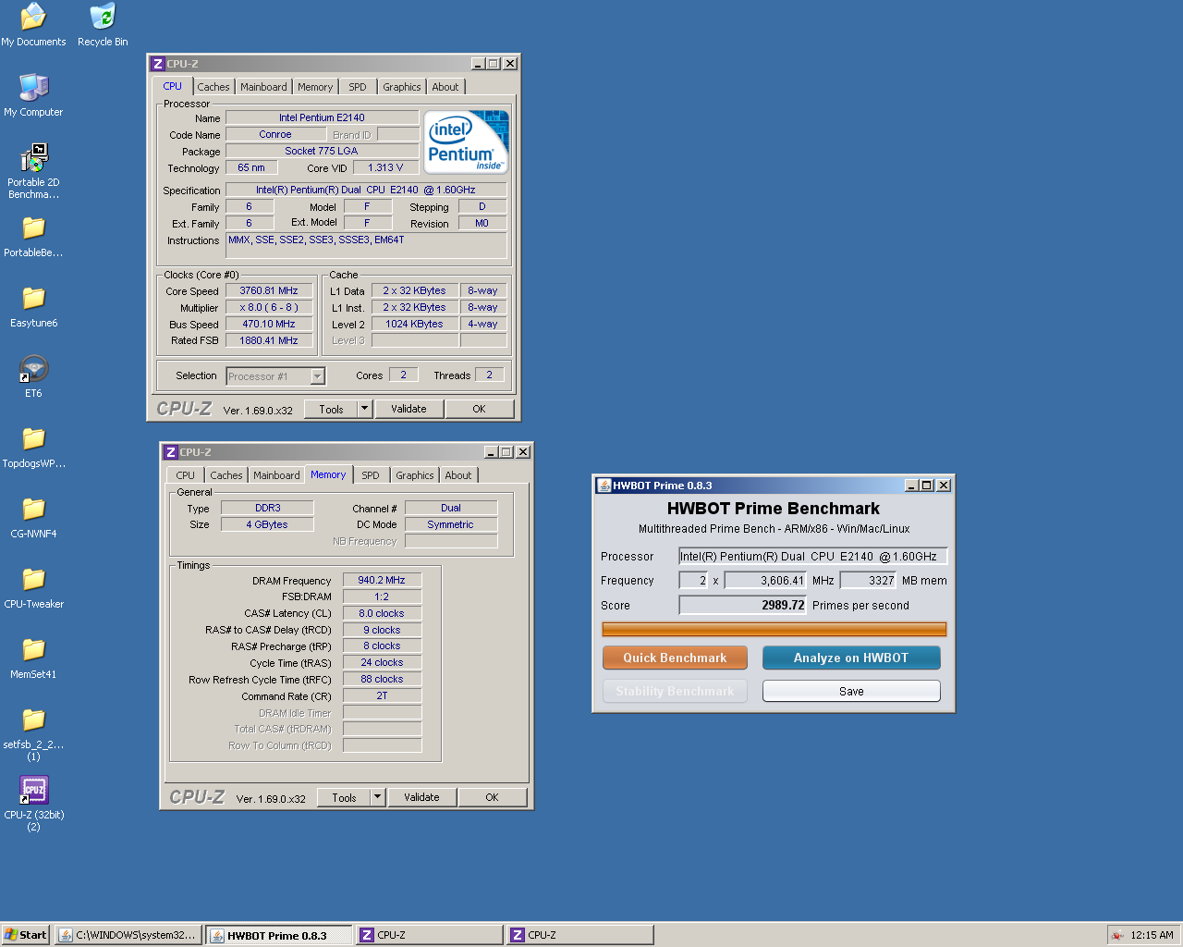Image resolution: width=1183 pixels, height=947 pixels.
Task: Click the HWBOT Prime title bar icon
Action: tap(604, 486)
